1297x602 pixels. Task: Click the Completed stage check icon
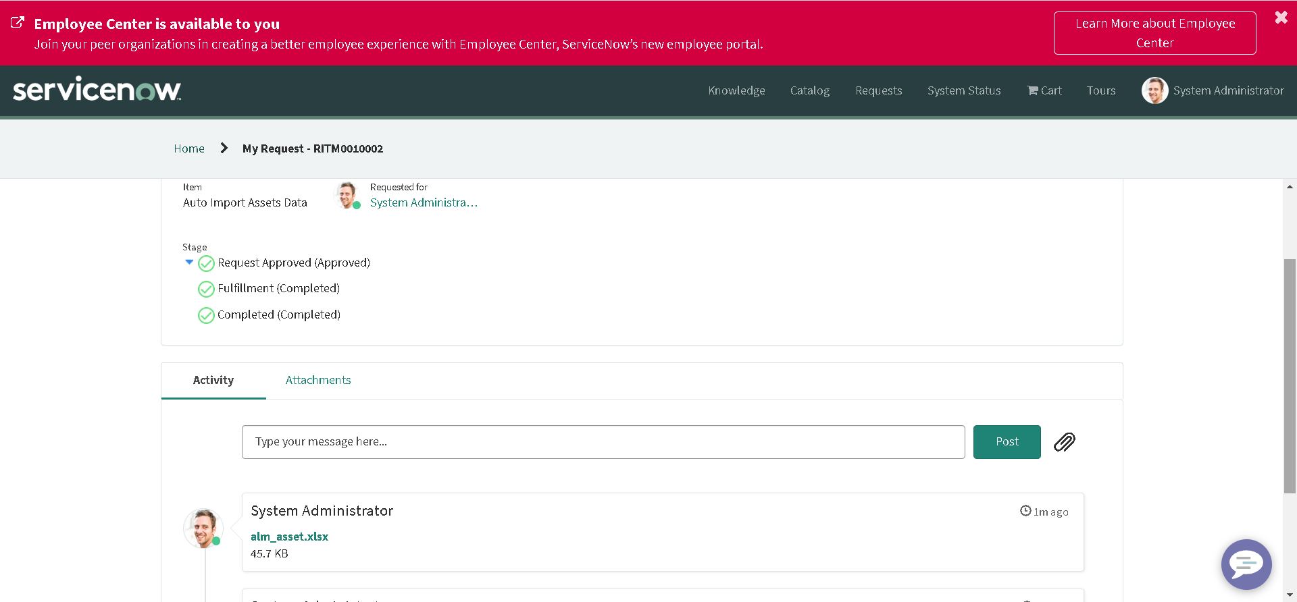point(206,315)
